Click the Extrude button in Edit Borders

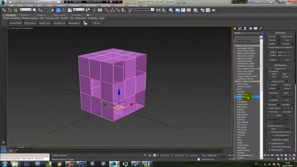pyautogui.click(x=272, y=37)
